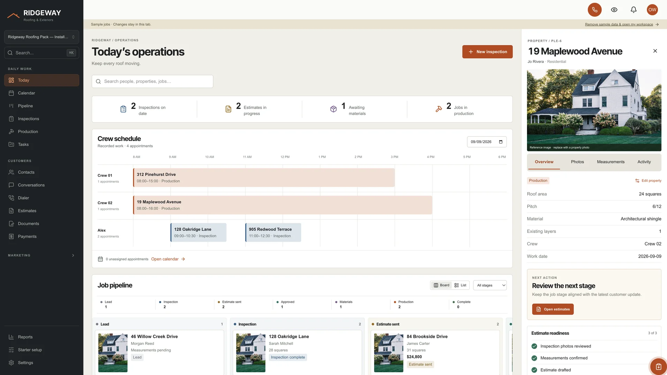Switch to the Activity tab
This screenshot has width=667, height=375.
644,162
